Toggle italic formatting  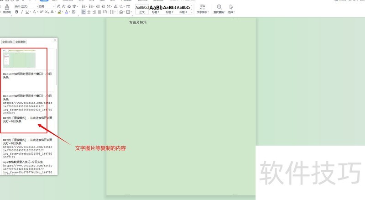click(x=22, y=12)
